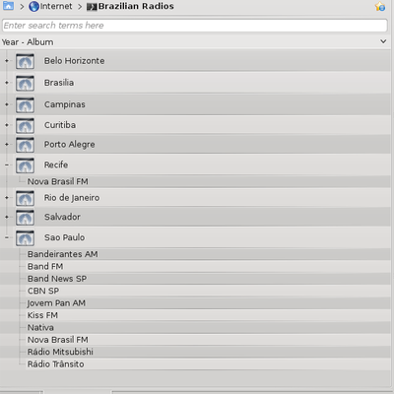Click Brazilian Radios breadcrumb label
Image resolution: width=394 pixels, height=394 pixels.
coord(136,6)
